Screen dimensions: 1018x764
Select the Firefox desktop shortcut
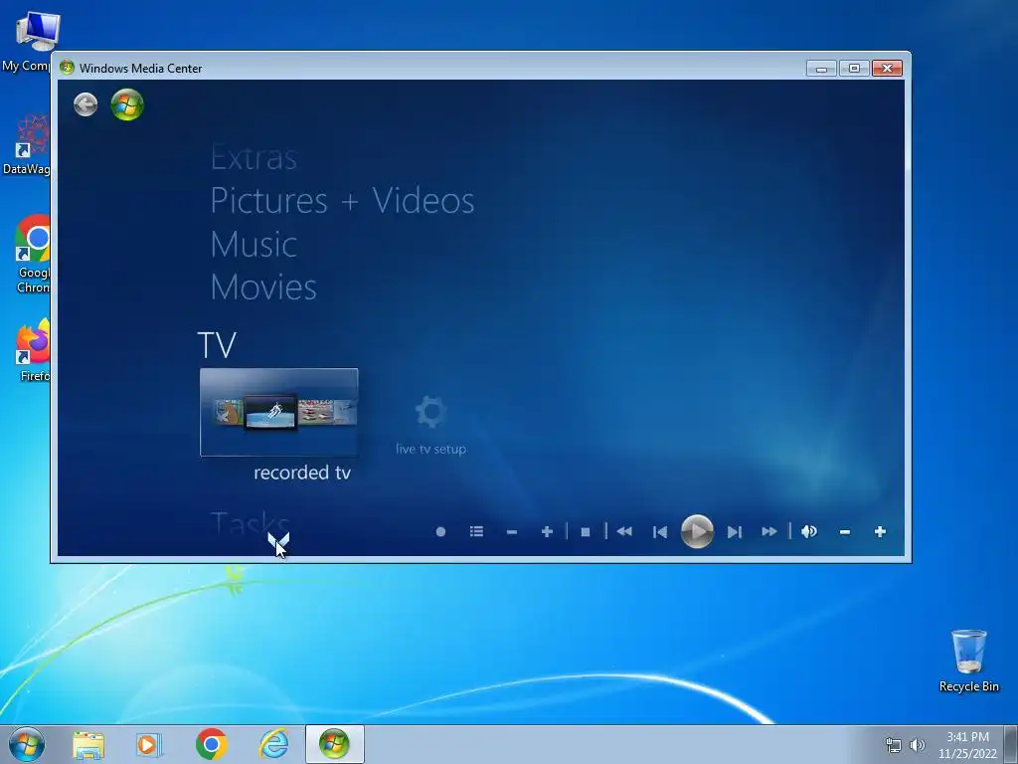click(x=33, y=350)
